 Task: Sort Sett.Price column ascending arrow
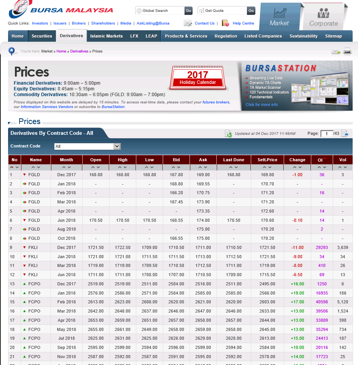(x=265, y=167)
